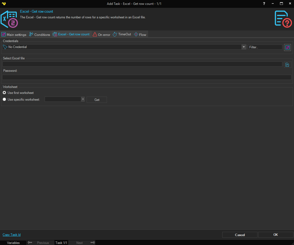Select the Use first worksheet option
The width and height of the screenshot is (294, 245).
coord(4,93)
